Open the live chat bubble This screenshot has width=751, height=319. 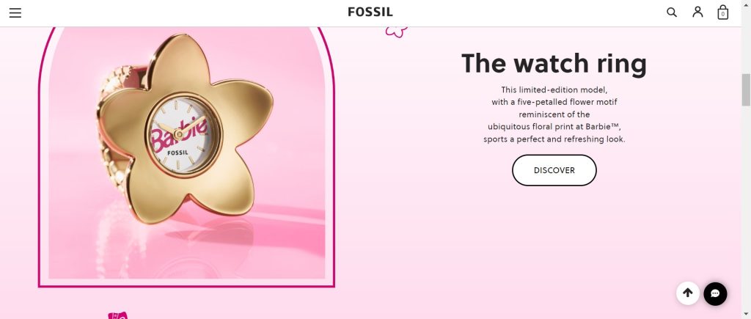point(715,293)
